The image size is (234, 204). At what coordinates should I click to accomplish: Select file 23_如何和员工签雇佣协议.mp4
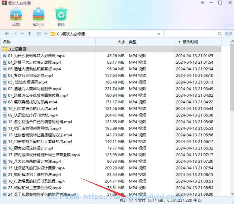point(111,188)
